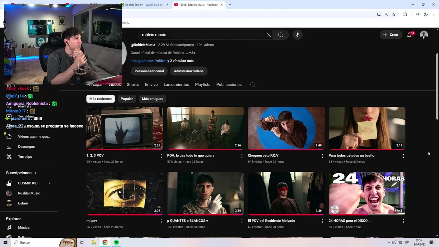The width and height of the screenshot is (439, 247).
Task: Open options menu for video '1, 2, 3 POV'
Action: pyautogui.click(x=161, y=156)
